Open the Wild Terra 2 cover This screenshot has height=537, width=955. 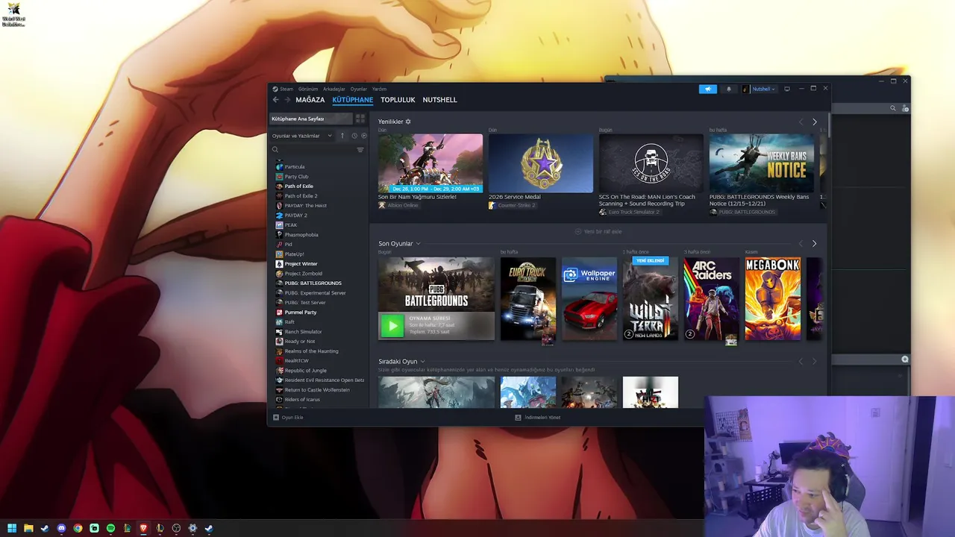pos(651,299)
